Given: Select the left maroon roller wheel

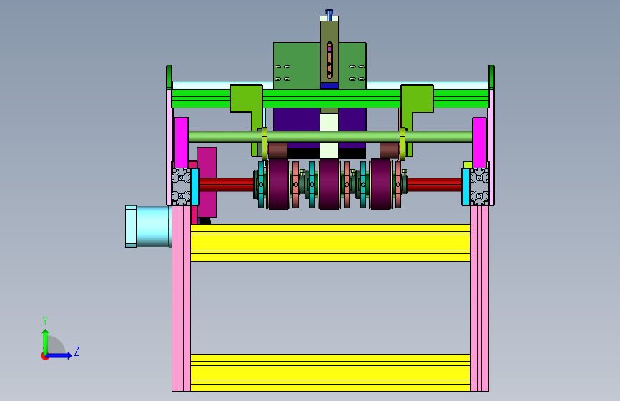Looking at the screenshot, I should pos(279,184).
